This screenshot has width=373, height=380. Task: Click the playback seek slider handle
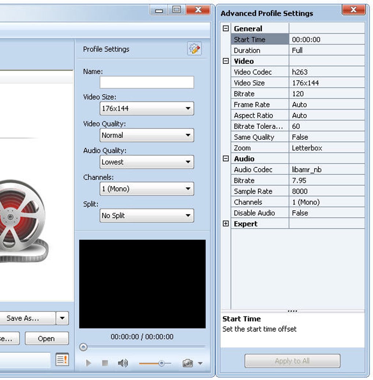tap(83, 347)
